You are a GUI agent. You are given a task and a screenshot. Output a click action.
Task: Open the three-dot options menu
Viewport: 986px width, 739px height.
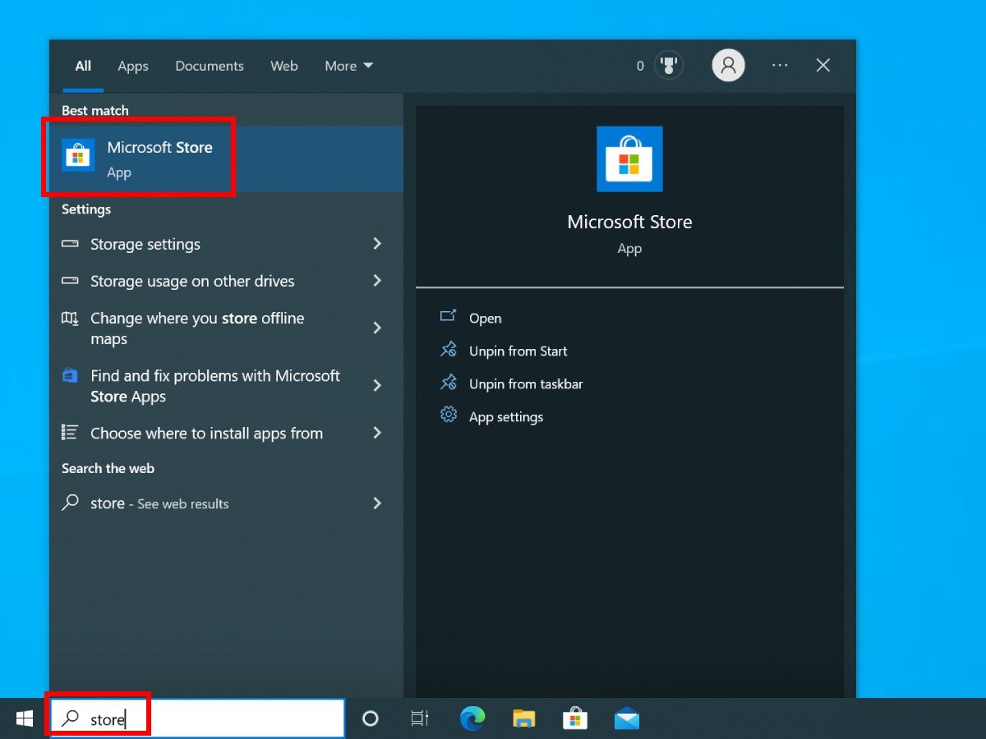(780, 66)
